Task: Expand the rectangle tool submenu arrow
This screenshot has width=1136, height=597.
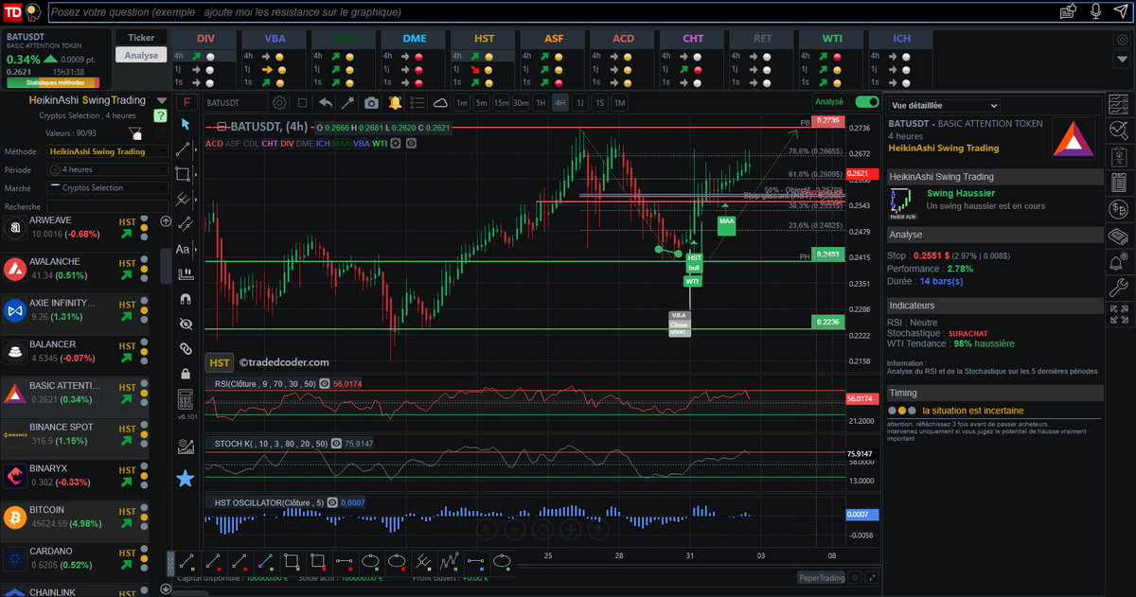Action: click(197, 174)
